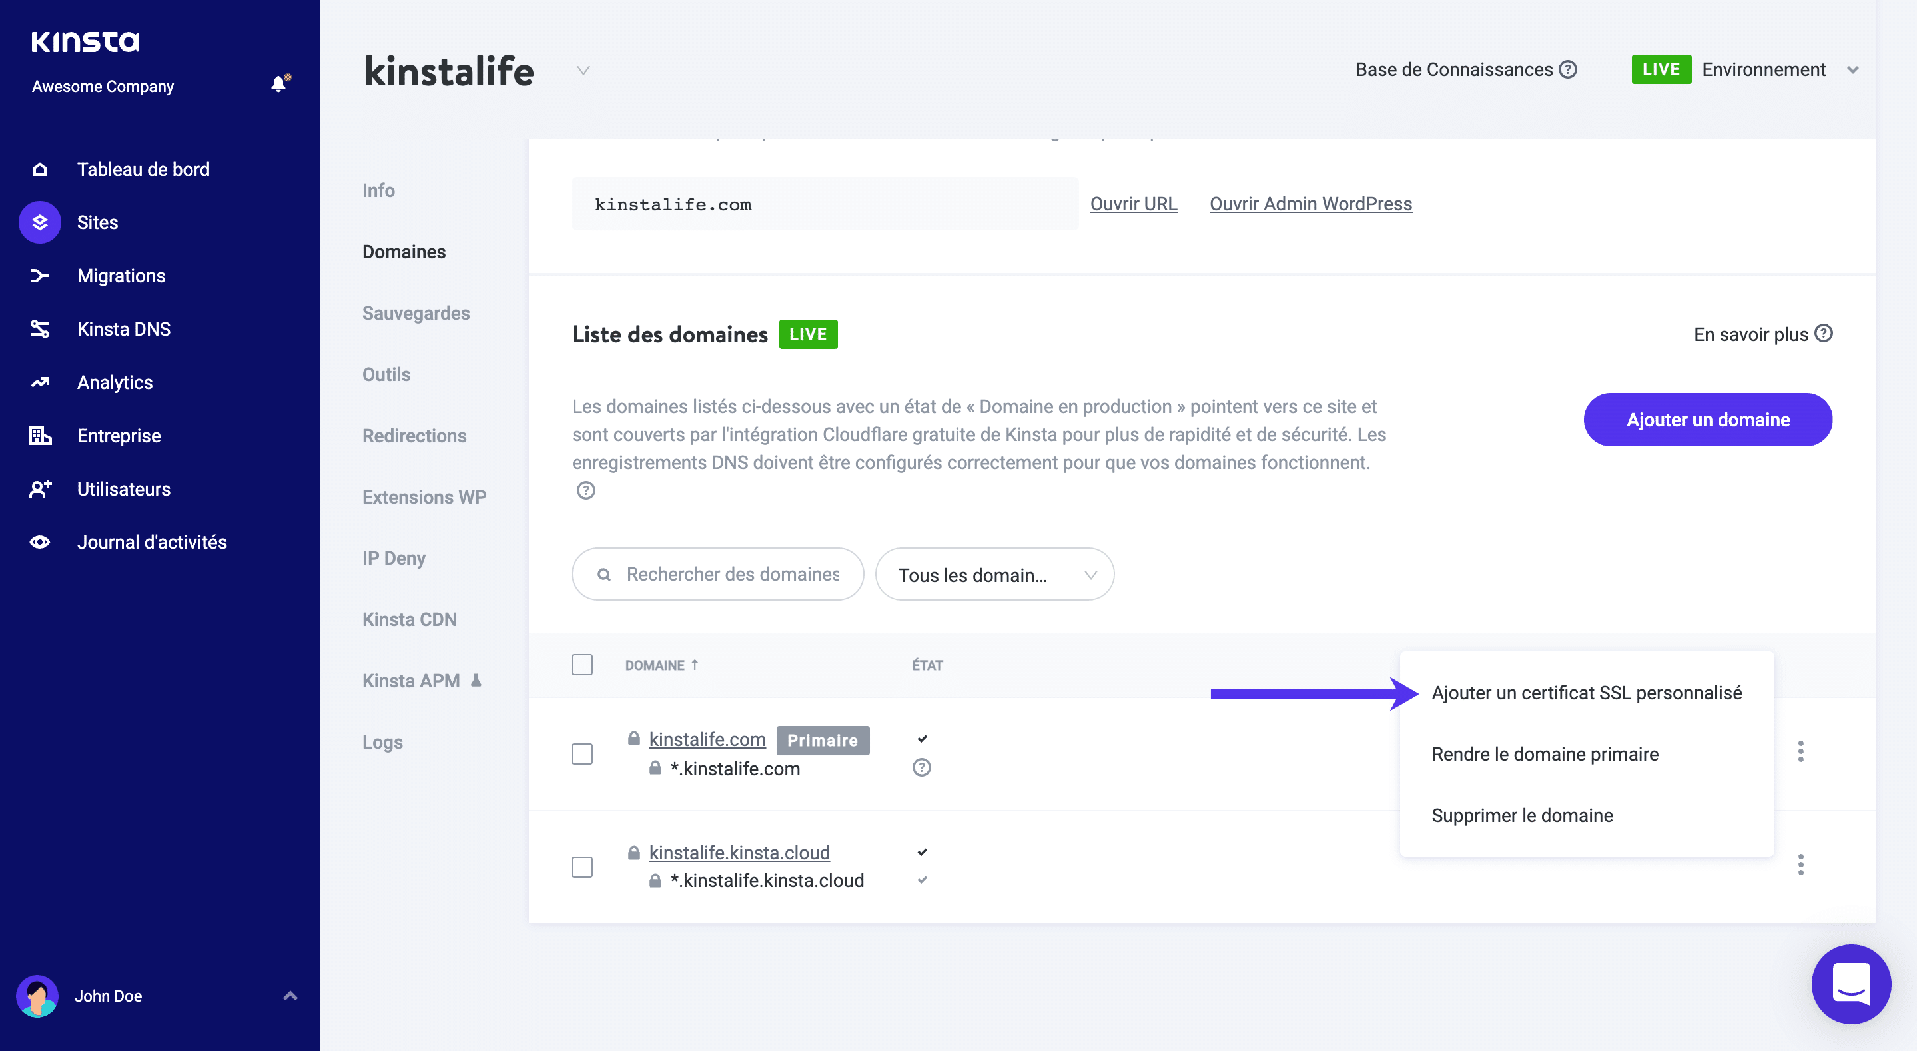The image size is (1917, 1051).
Task: Open the Sites section icon in sidebar
Action: [39, 222]
